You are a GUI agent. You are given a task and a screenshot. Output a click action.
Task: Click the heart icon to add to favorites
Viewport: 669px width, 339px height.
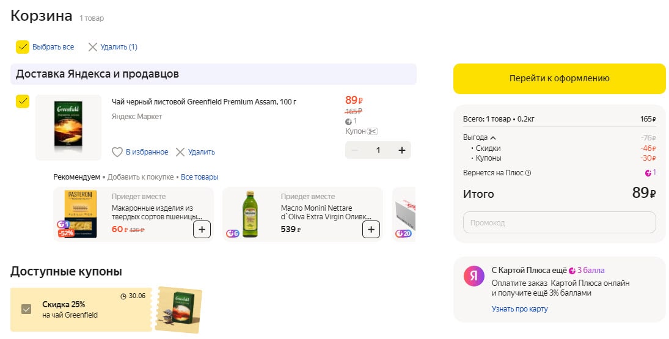click(x=117, y=152)
